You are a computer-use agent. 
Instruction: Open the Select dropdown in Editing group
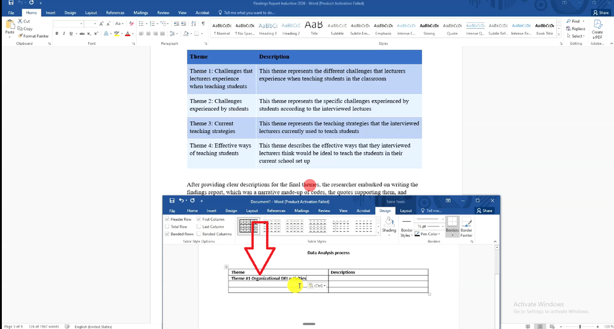click(x=577, y=36)
